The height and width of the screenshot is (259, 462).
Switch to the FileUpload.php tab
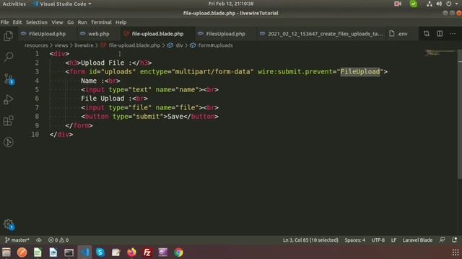(47, 34)
